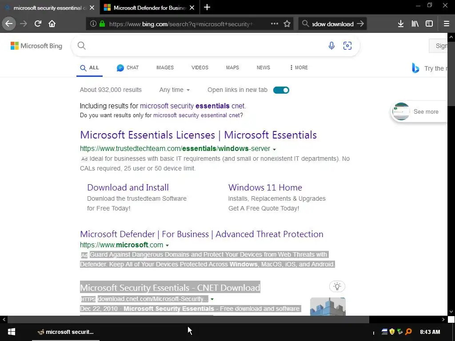Click the About 932,000 results text
Image resolution: width=455 pixels, height=341 pixels.
[x=111, y=90]
